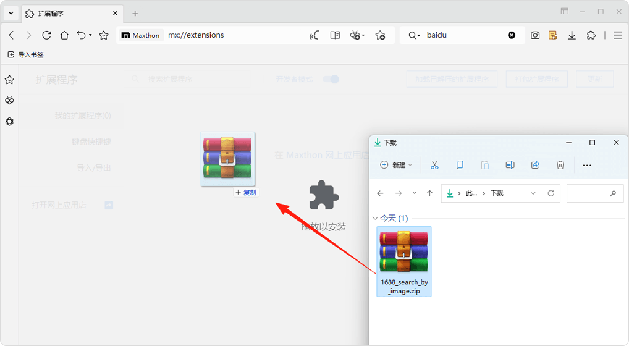Open the browser tab list dropdown arrow
The width and height of the screenshot is (629, 346).
(x=11, y=12)
